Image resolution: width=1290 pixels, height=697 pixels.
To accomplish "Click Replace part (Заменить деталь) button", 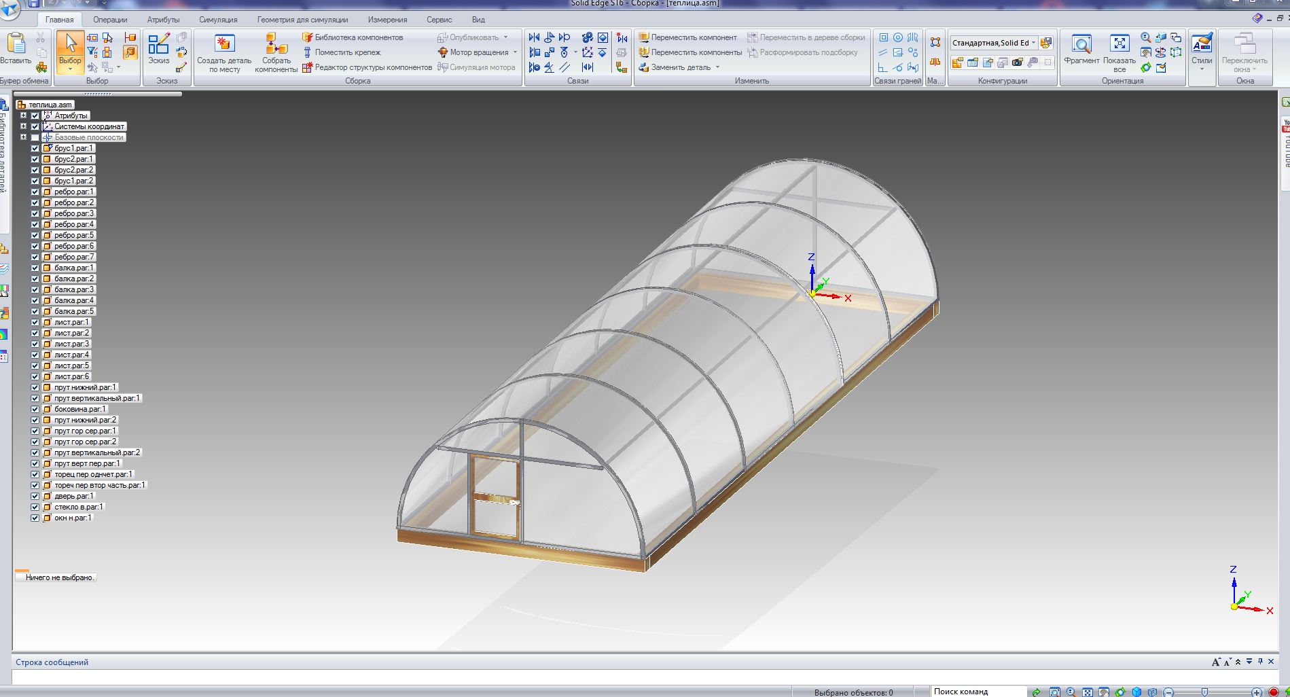I will 680,67.
